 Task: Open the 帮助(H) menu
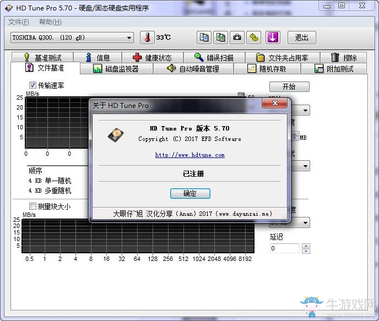(x=50, y=22)
